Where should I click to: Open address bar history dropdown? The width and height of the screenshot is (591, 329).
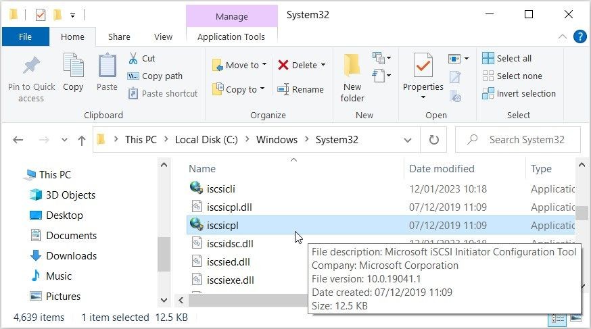(408, 140)
